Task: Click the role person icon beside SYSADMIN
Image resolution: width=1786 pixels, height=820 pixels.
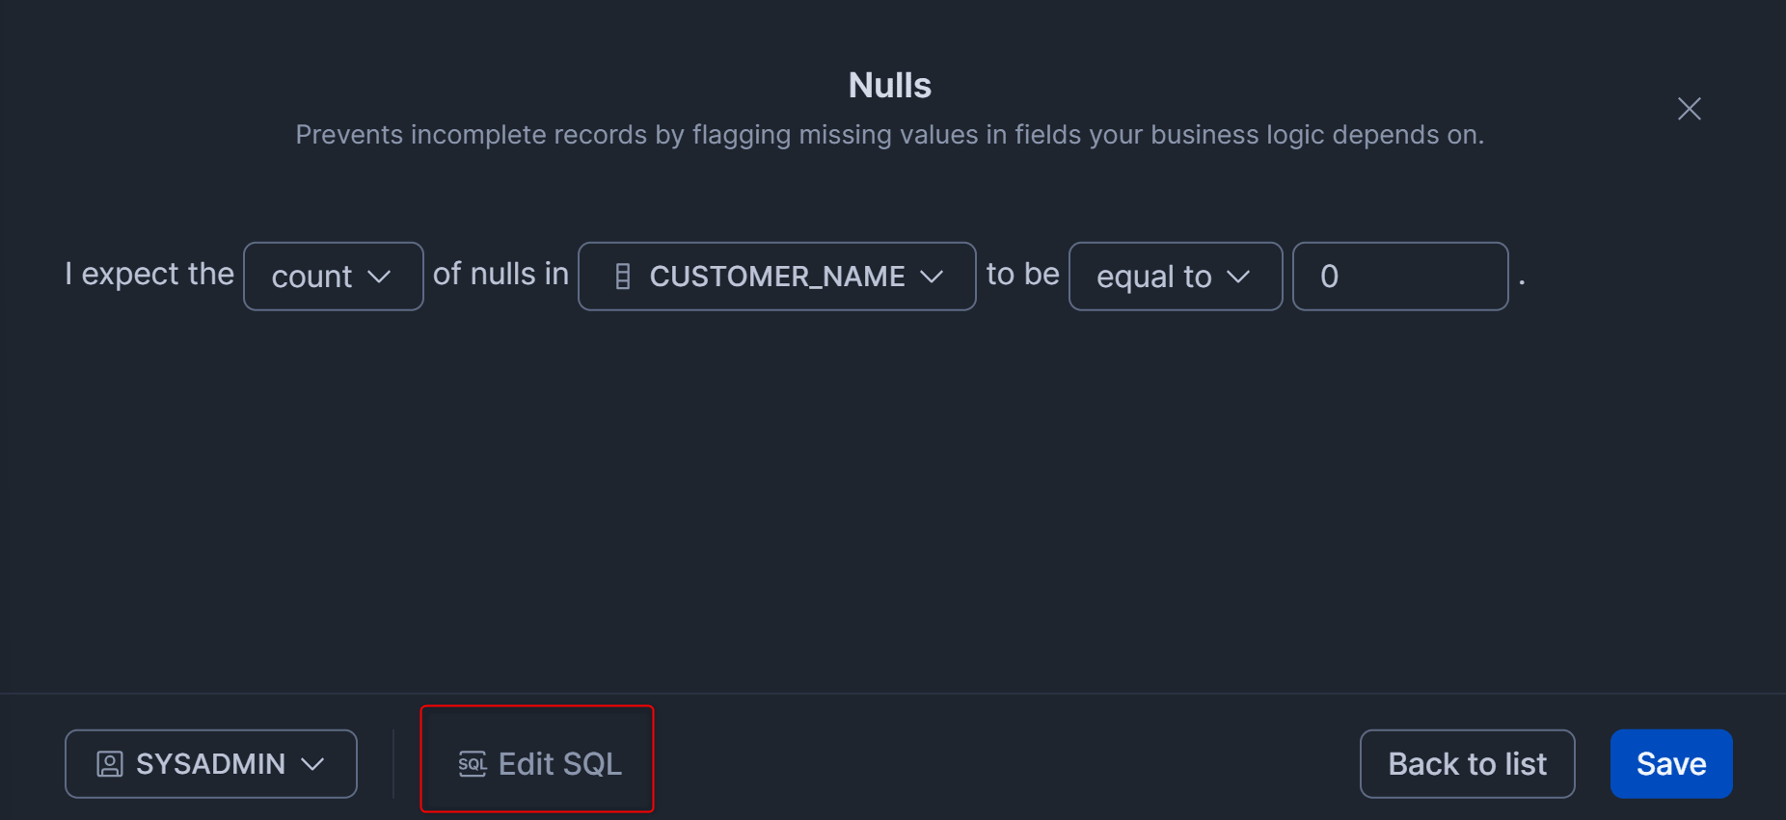Action: 110,764
